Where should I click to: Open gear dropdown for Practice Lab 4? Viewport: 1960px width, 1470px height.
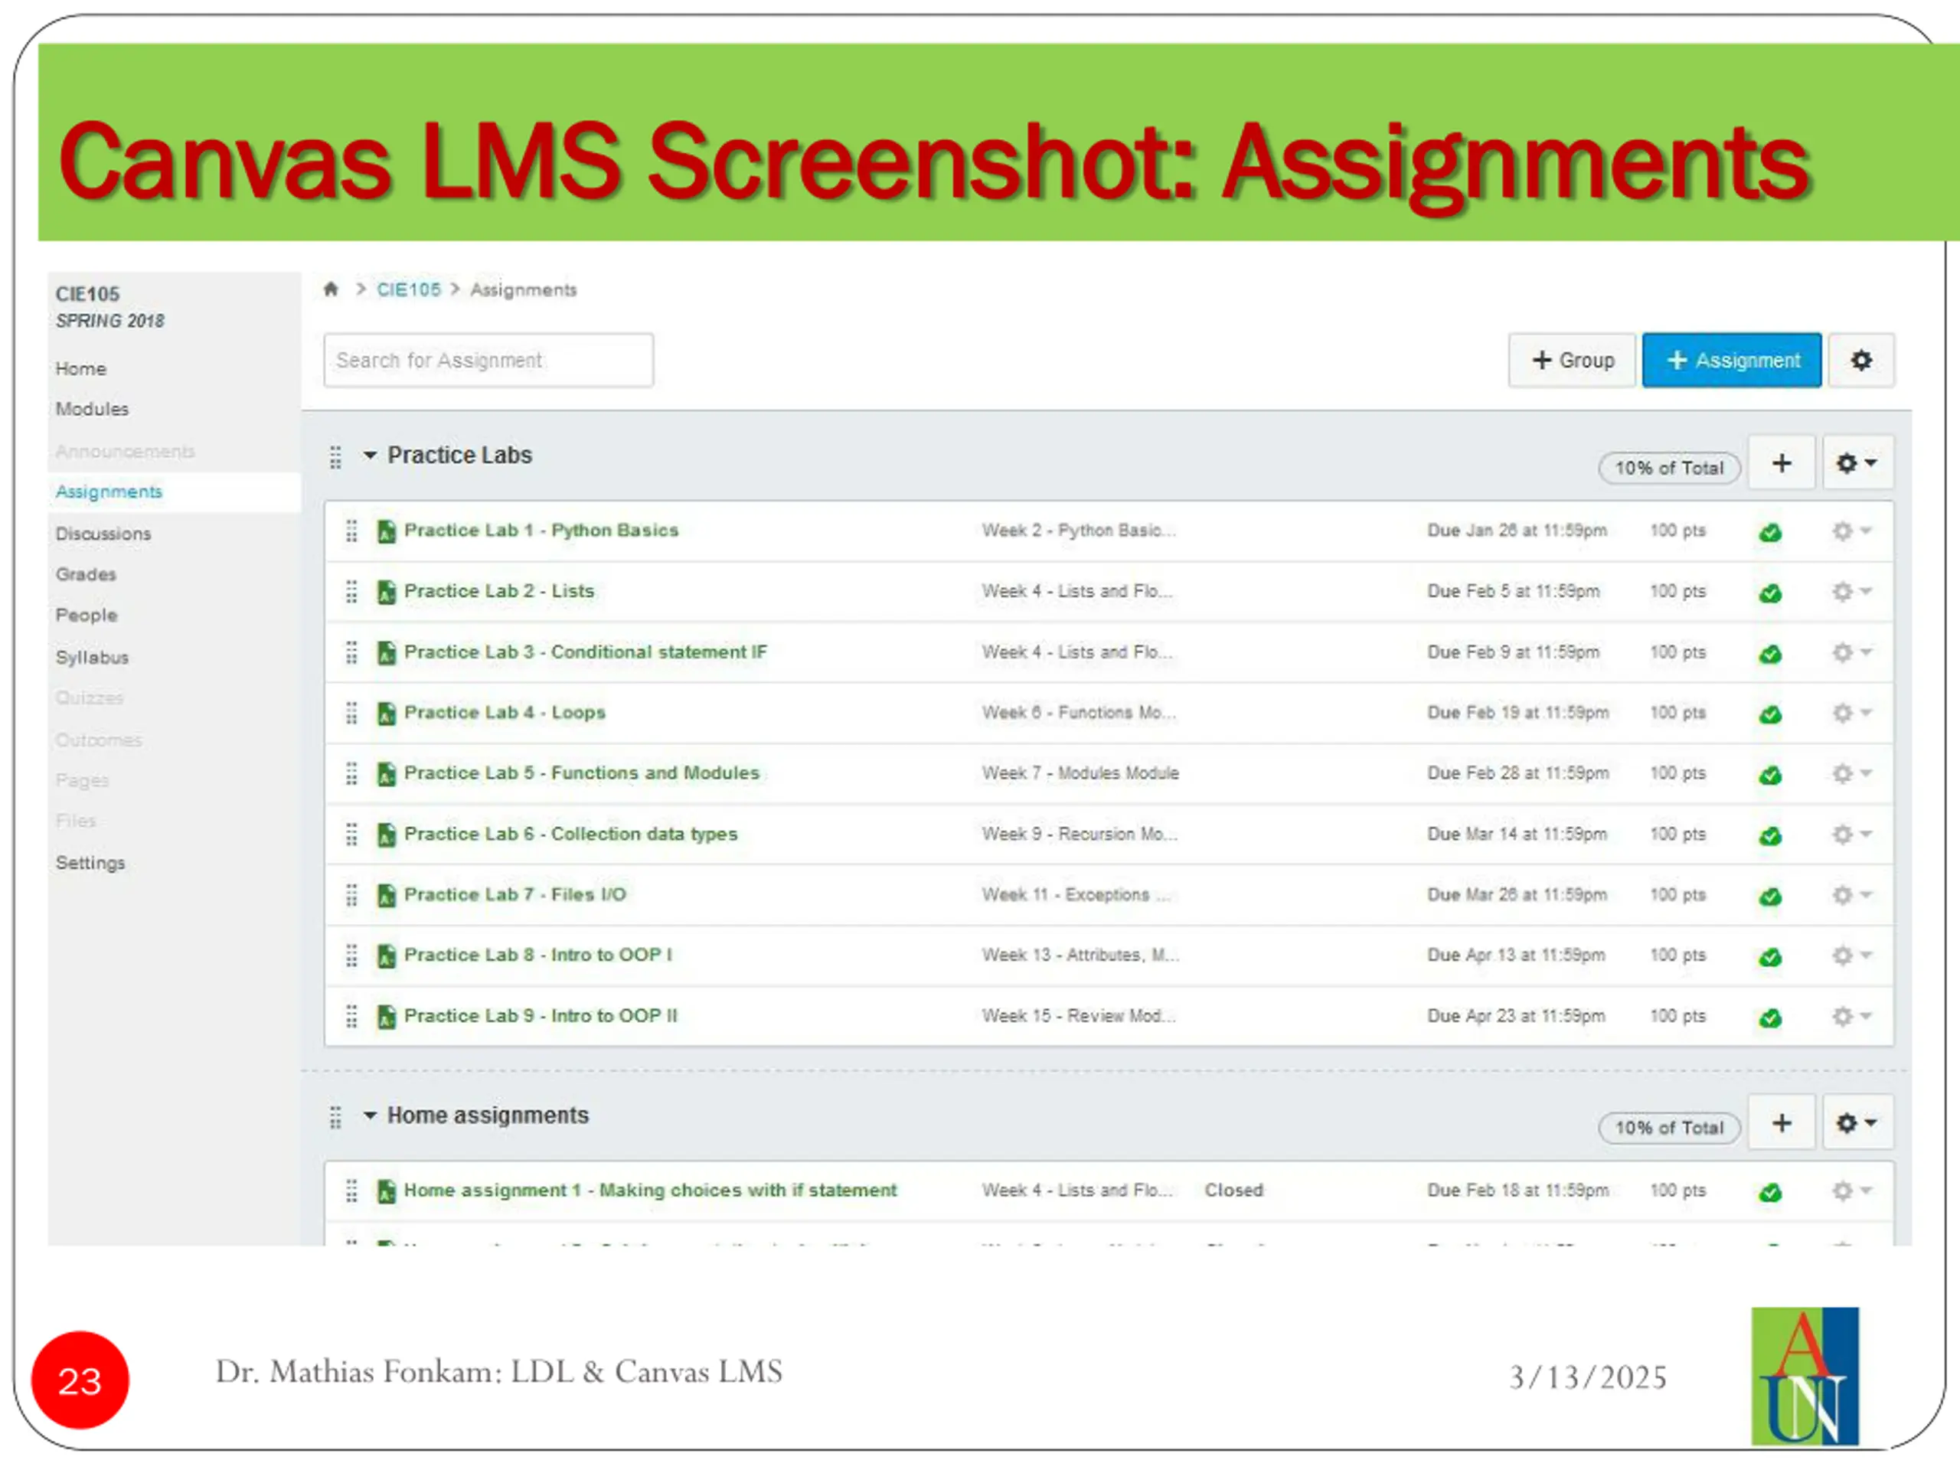[1852, 714]
